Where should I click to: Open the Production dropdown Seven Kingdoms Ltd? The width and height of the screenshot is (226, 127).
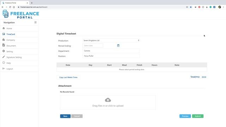(111, 41)
